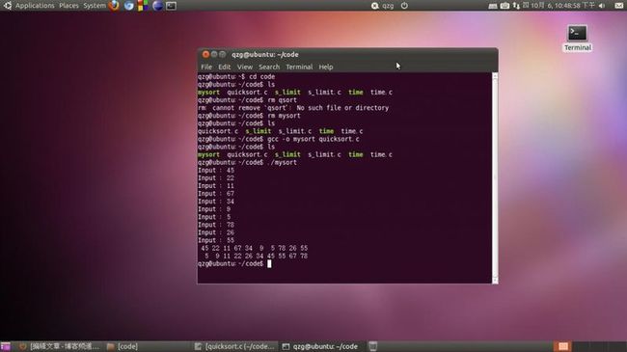The width and height of the screenshot is (627, 352).
Task: Open the network connections indicator
Action: click(516, 6)
